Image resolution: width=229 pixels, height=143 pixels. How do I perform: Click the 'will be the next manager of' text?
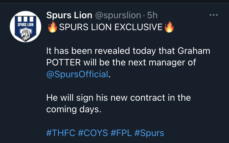(x=140, y=63)
